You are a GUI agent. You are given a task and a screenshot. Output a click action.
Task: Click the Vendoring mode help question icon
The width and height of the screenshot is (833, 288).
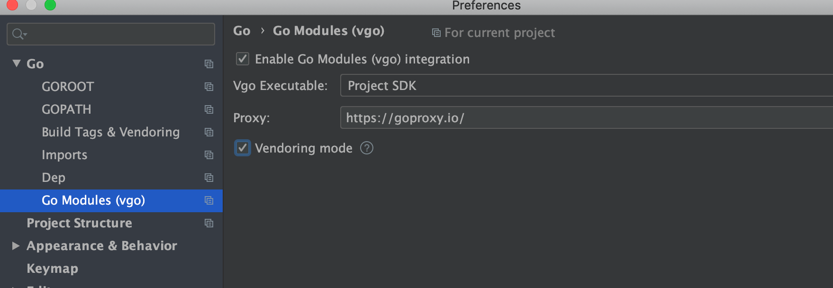pos(367,148)
